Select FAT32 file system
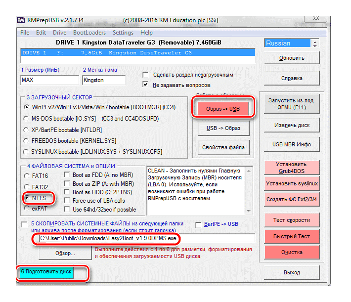Image resolution: width=351 pixels, height=302 pixels. click(26, 187)
